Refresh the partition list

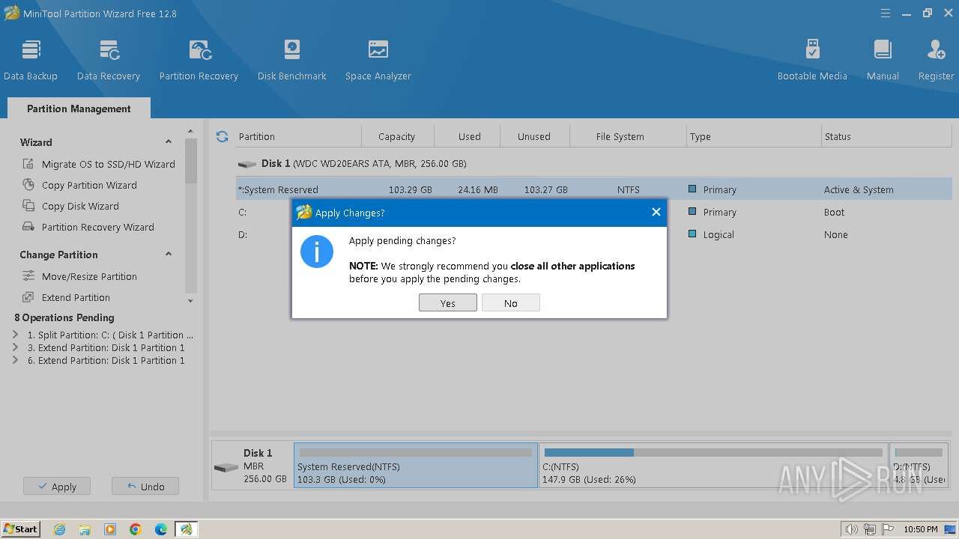222,136
